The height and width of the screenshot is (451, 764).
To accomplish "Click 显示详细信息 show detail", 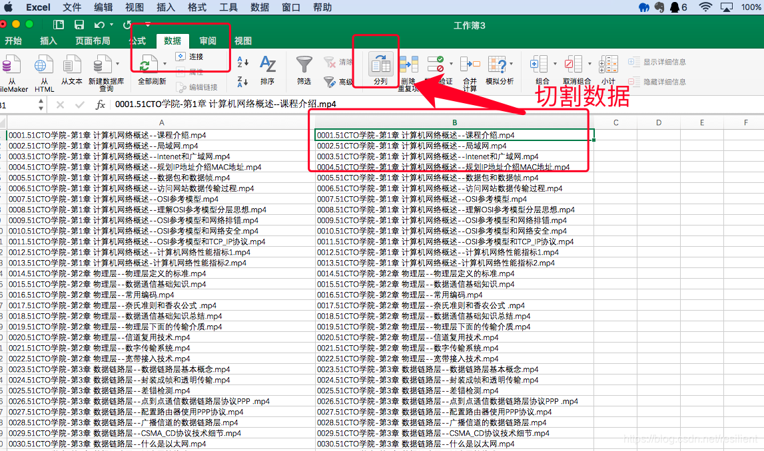I will (x=657, y=62).
